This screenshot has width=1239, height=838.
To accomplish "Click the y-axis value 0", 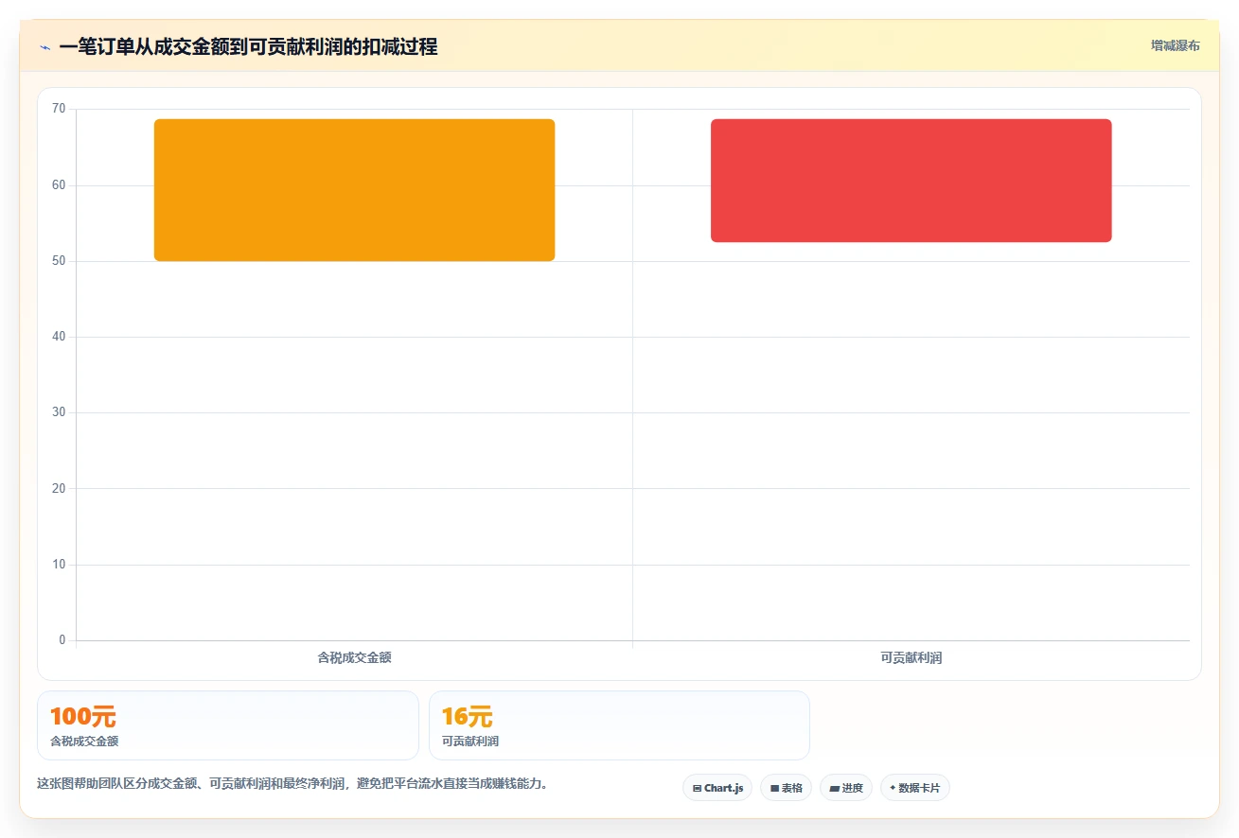I will tap(62, 640).
